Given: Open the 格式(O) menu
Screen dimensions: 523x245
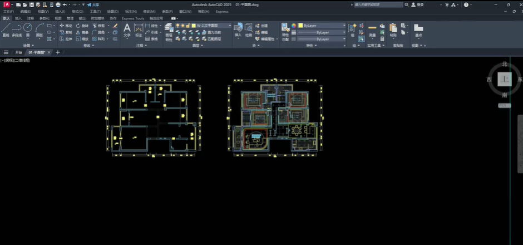Looking at the screenshot, I should pyautogui.click(x=77, y=12).
